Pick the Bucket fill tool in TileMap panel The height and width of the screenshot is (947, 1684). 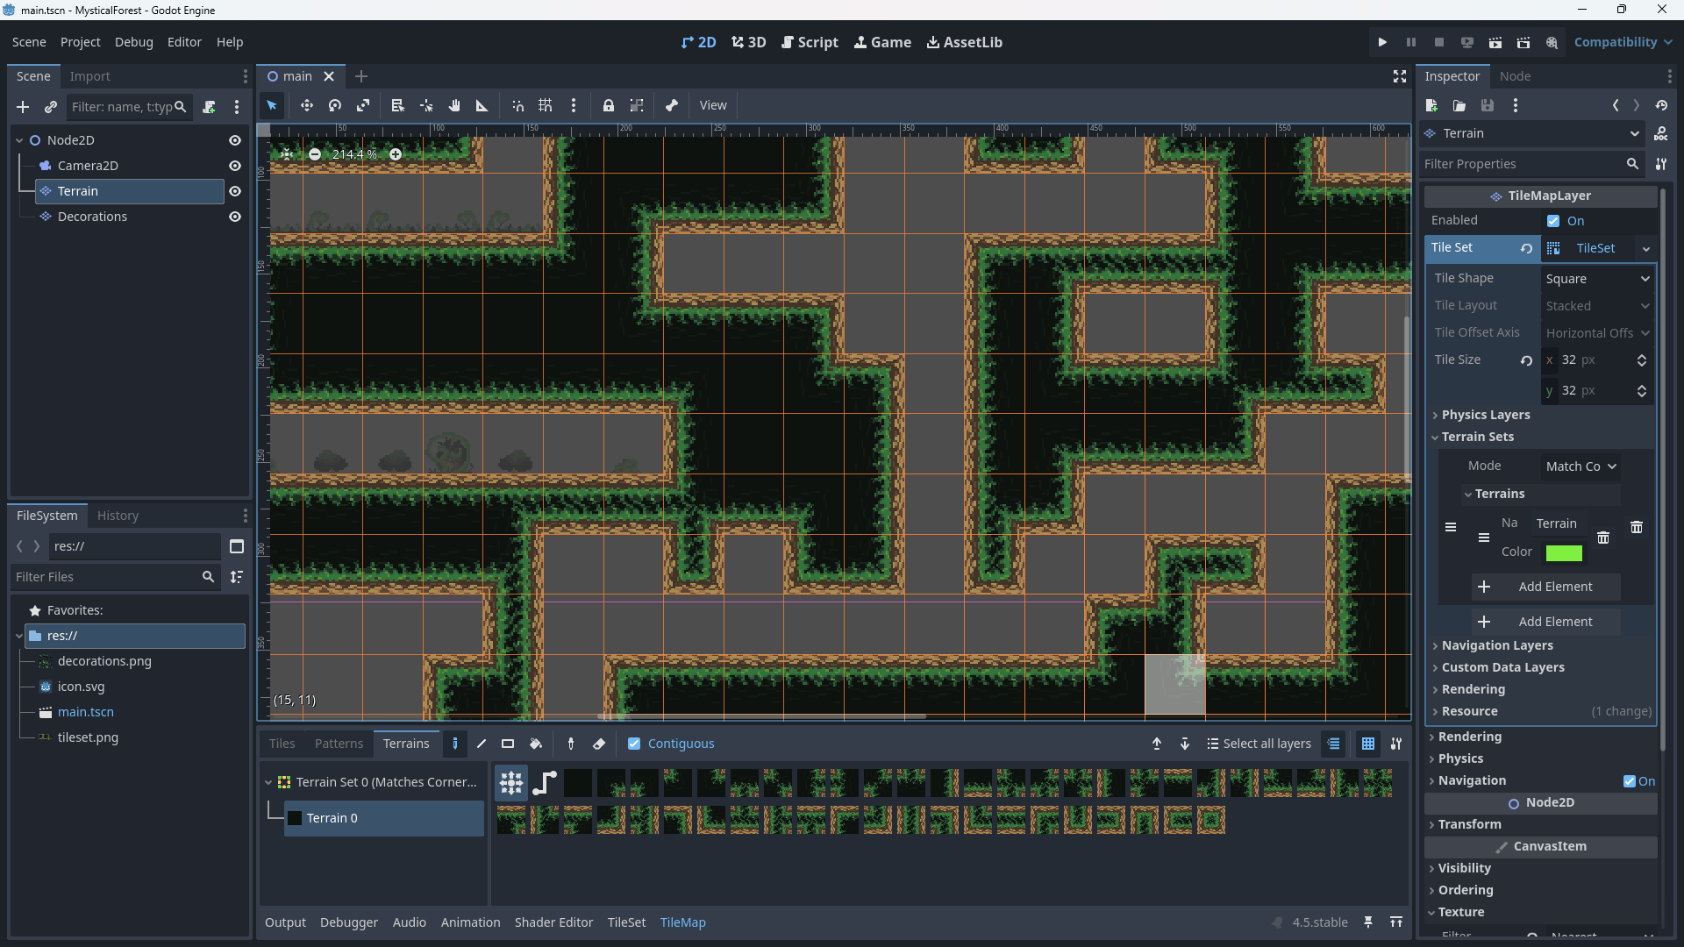(x=536, y=744)
